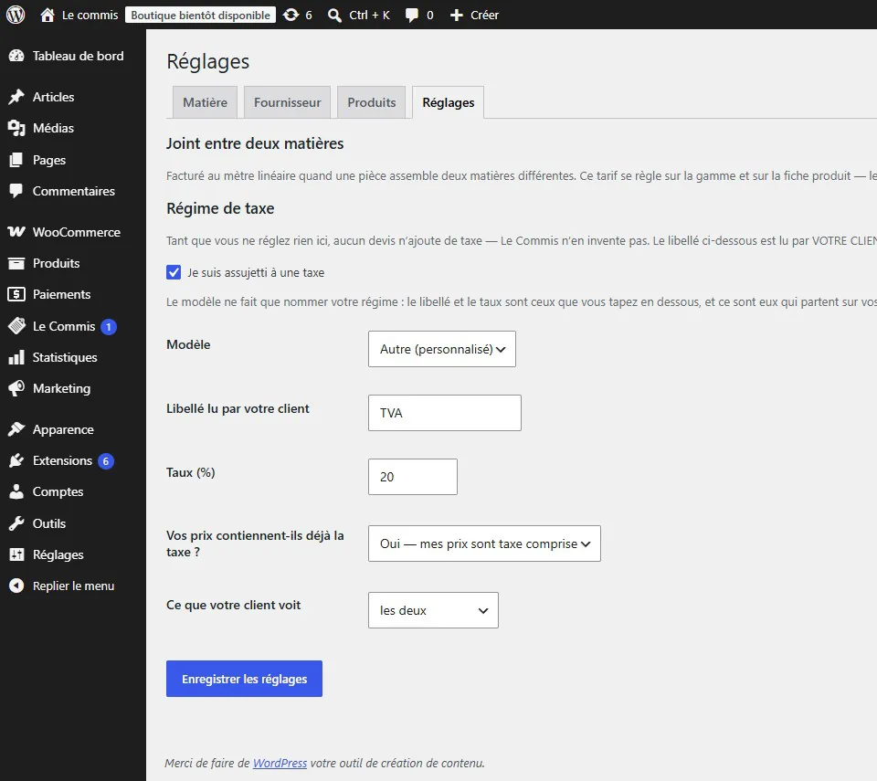This screenshot has width=877, height=781.
Task: Open the Créer menu in admin bar
Action: [474, 16]
